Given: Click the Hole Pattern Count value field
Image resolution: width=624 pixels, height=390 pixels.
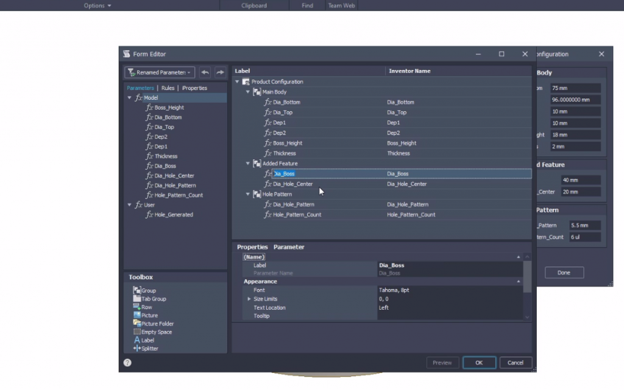Looking at the screenshot, I should coord(584,237).
